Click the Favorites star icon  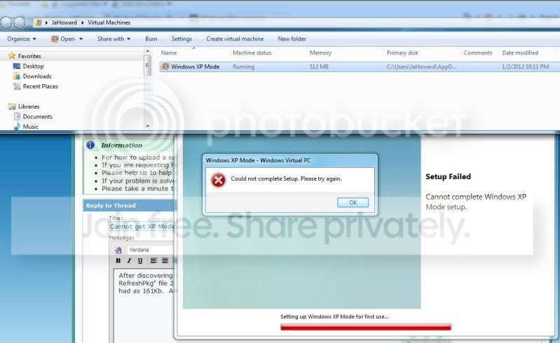coord(12,55)
